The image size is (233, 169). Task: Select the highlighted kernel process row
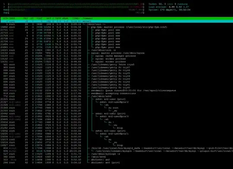coord(116,21)
